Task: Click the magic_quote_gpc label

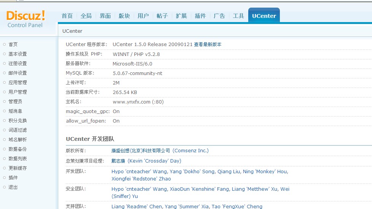Action: click(x=88, y=112)
